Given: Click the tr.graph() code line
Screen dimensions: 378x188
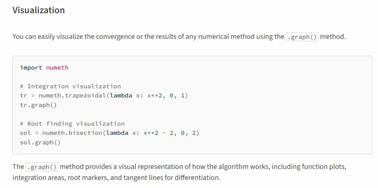Looking at the screenshot, I should point(39,105).
